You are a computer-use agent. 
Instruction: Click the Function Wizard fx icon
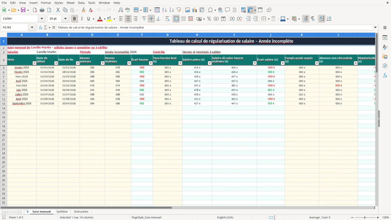click(x=40, y=27)
